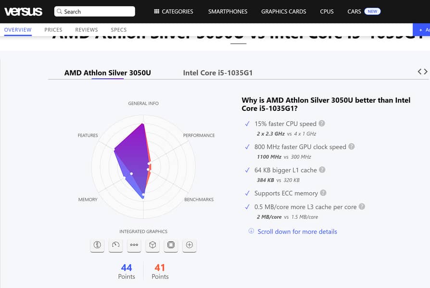Viewport: 430px width, 288px height.
Task: Click the cube Integrated Graphics icon button
Action: (x=152, y=245)
